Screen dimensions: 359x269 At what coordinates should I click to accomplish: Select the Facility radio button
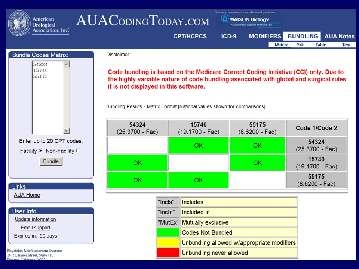[x=40, y=151]
